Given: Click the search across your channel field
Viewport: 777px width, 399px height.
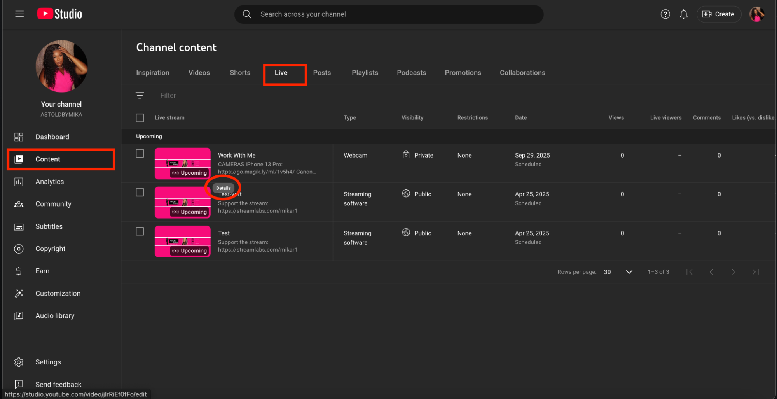Looking at the screenshot, I should click(389, 14).
